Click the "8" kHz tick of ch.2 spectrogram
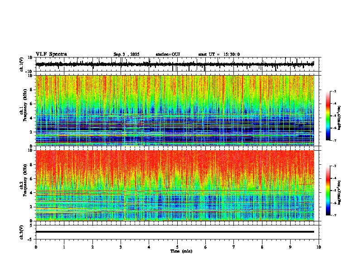 [x=31, y=165]
